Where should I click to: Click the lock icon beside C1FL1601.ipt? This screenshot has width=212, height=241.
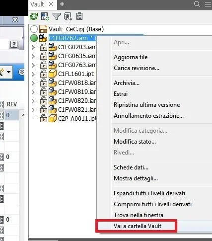(x=44, y=74)
